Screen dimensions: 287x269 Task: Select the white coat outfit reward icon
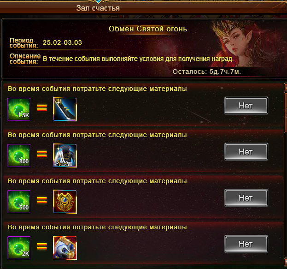[x=65, y=155]
